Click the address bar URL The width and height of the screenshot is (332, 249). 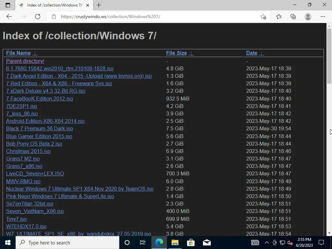click(110, 17)
